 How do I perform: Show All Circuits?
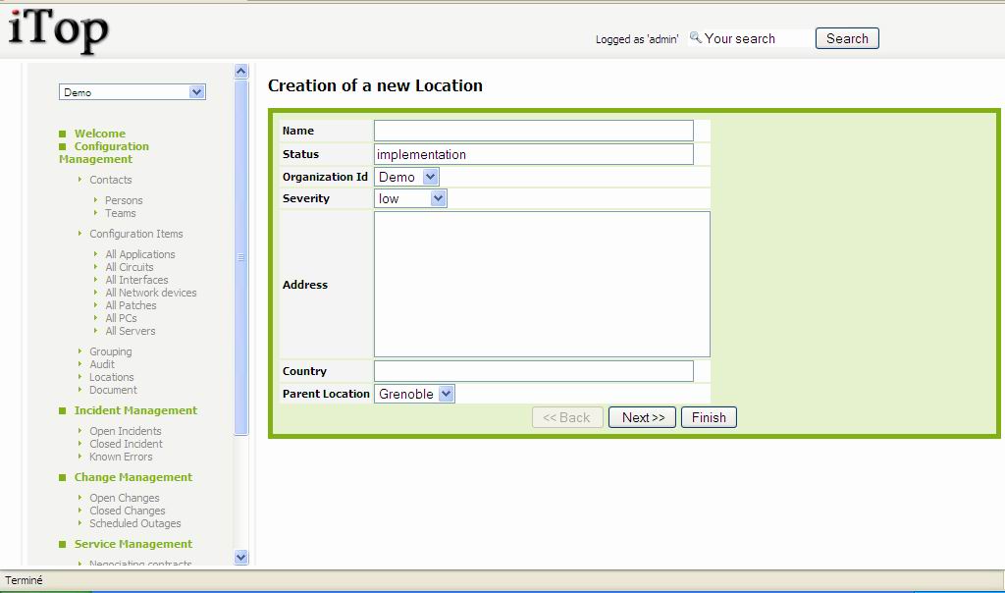coord(130,267)
